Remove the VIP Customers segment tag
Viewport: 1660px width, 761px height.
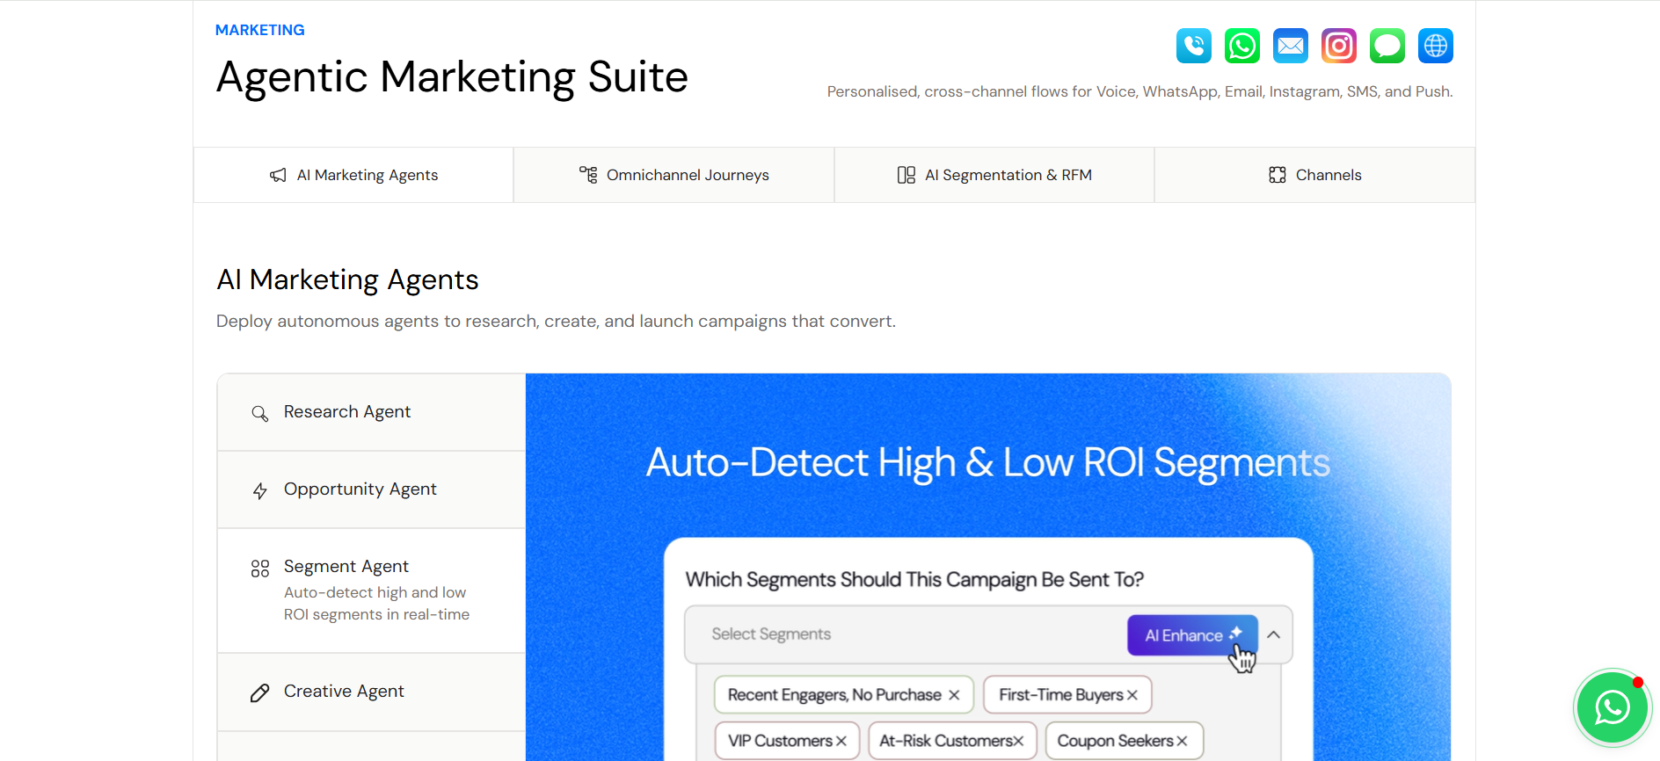[x=841, y=741]
